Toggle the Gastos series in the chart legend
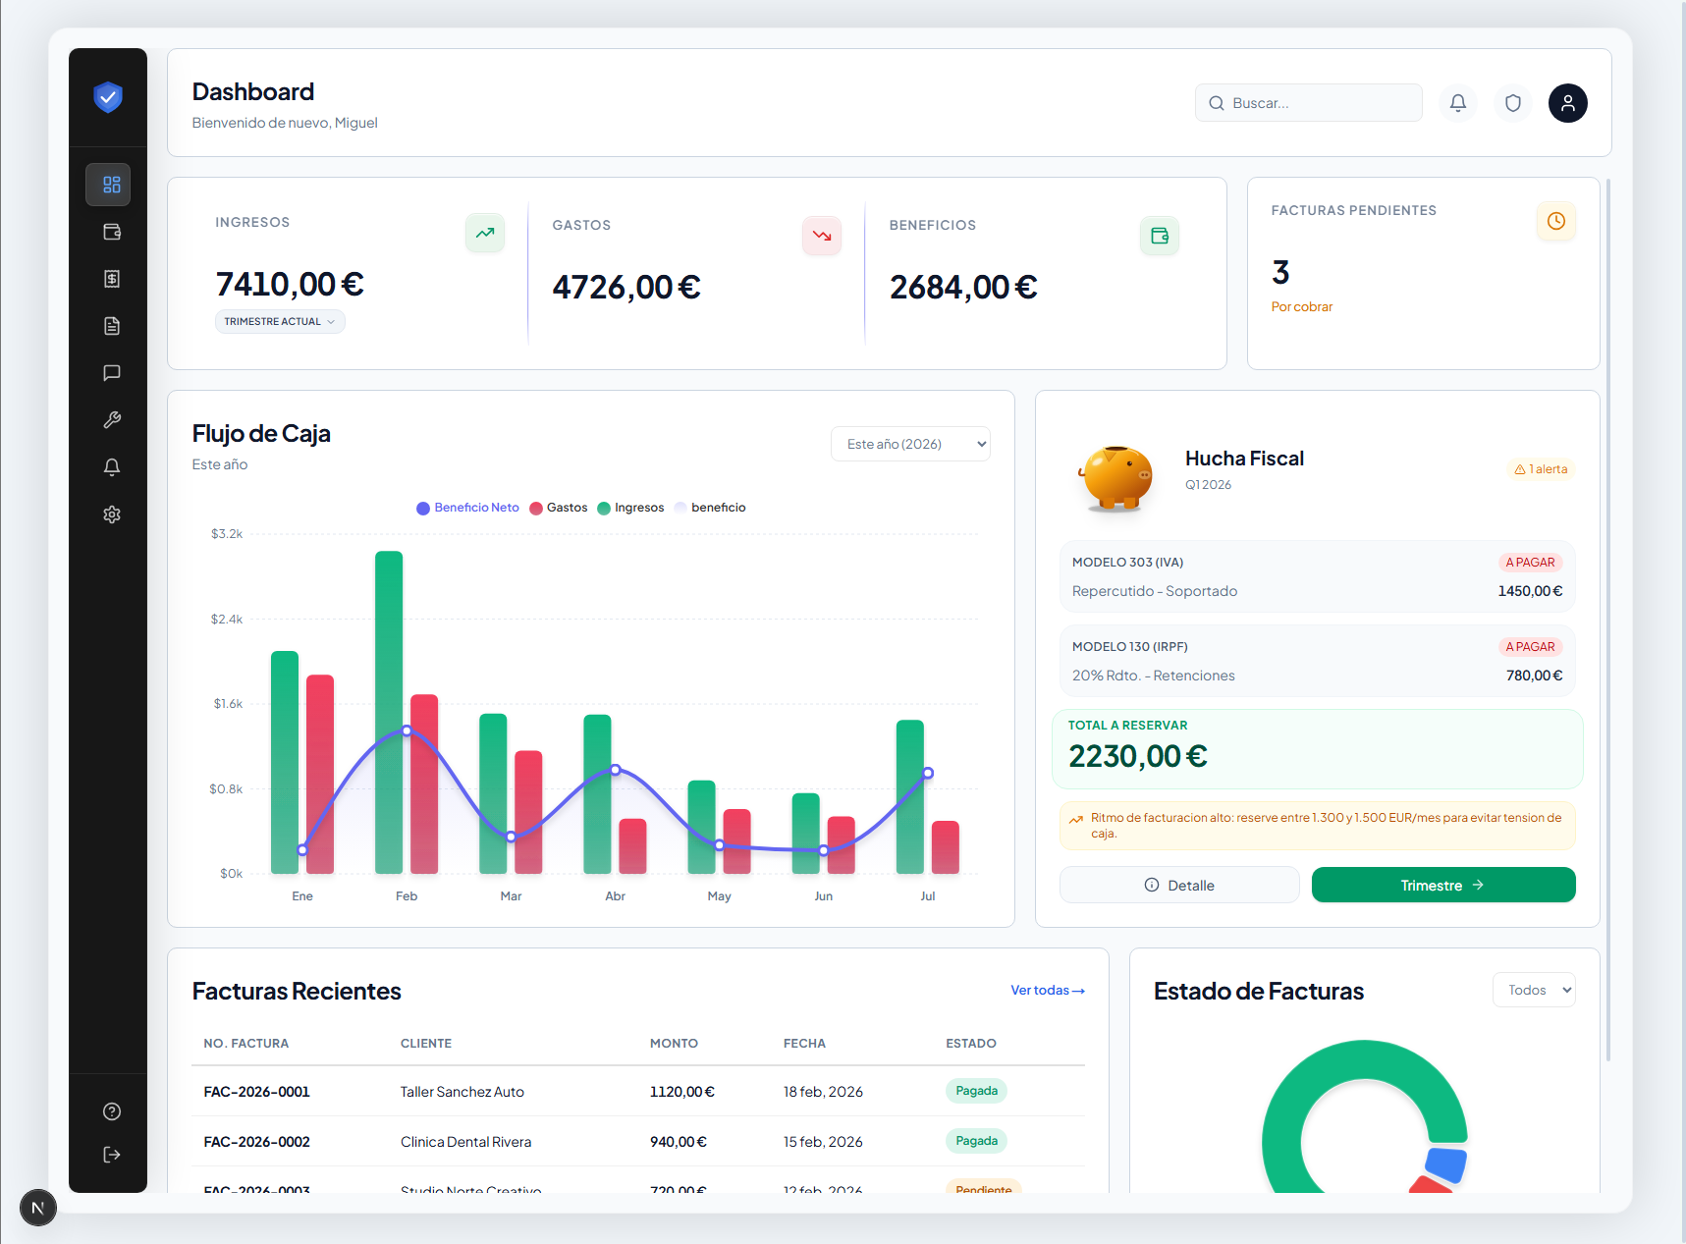Viewport: 1686px width, 1244px height. point(559,508)
